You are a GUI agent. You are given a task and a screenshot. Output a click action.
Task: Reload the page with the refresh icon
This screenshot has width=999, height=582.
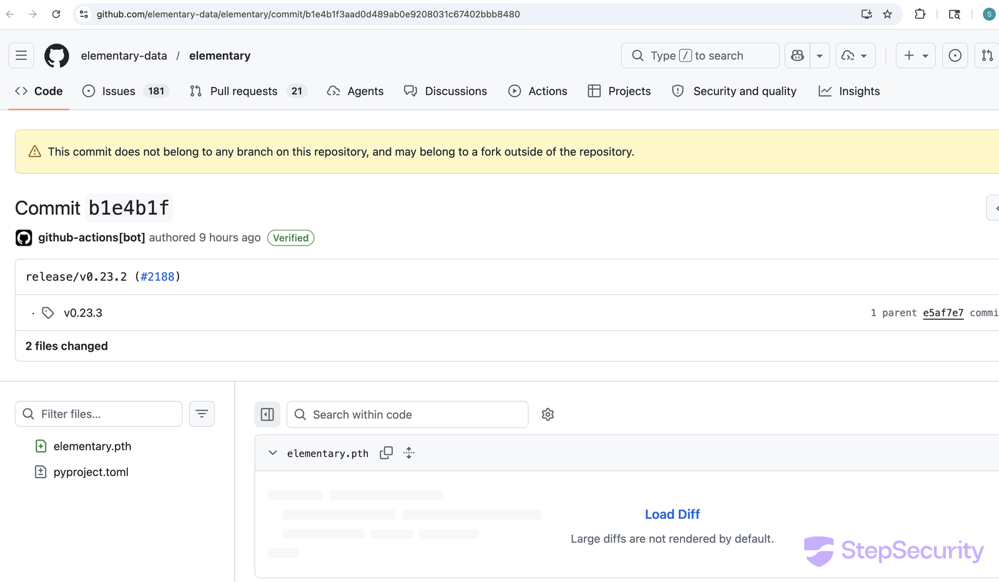tap(56, 14)
